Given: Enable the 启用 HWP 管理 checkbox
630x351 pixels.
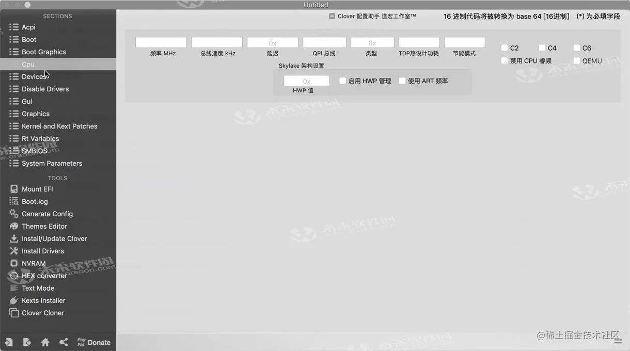Looking at the screenshot, I should point(343,81).
